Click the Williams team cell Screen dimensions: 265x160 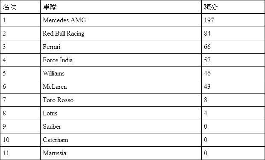click(121, 73)
